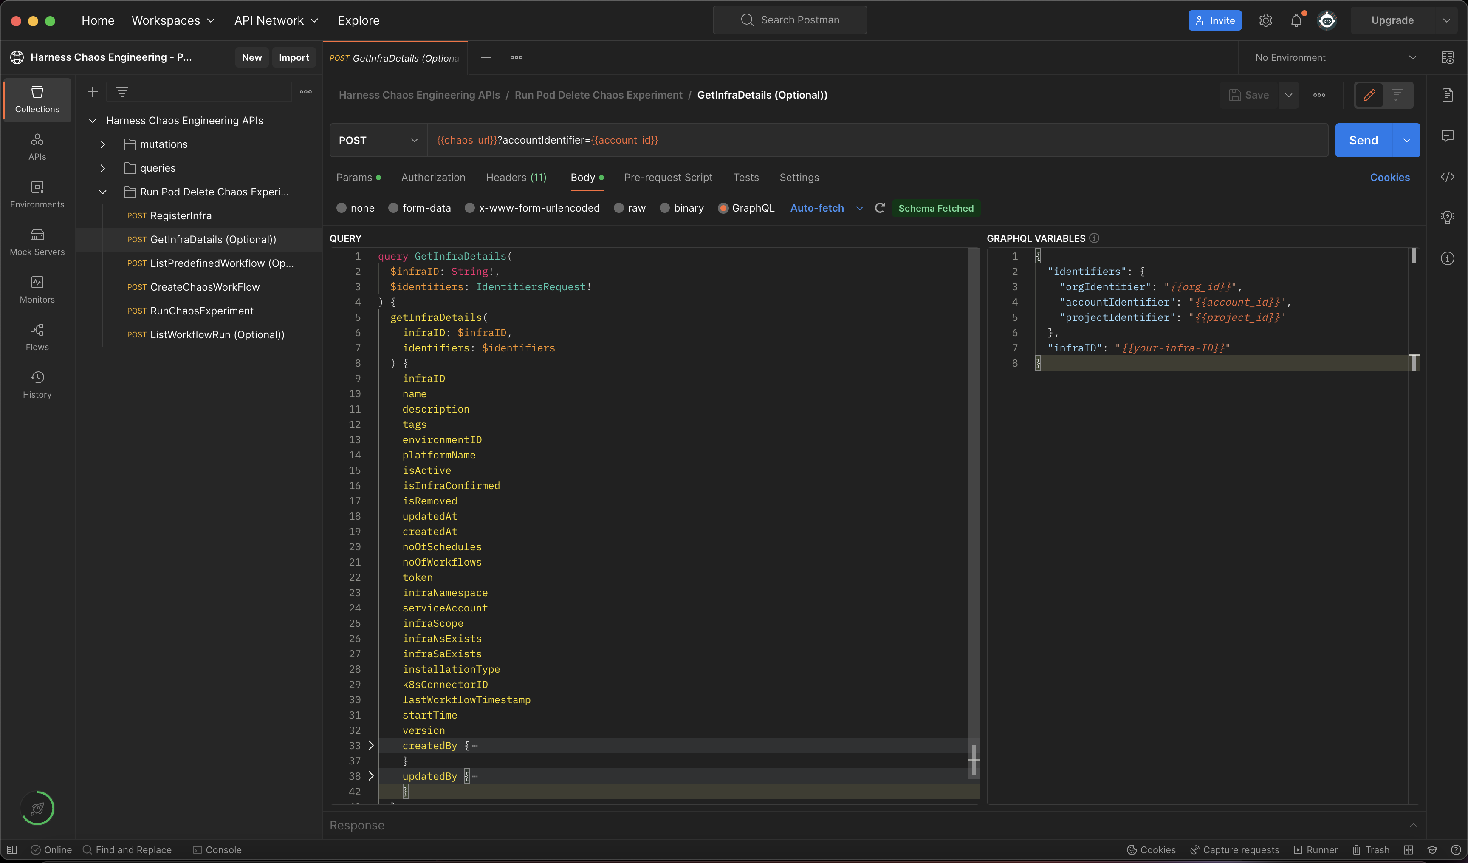Open the APIs sidebar panel
Viewport: 1468px width, 863px height.
coord(37,147)
